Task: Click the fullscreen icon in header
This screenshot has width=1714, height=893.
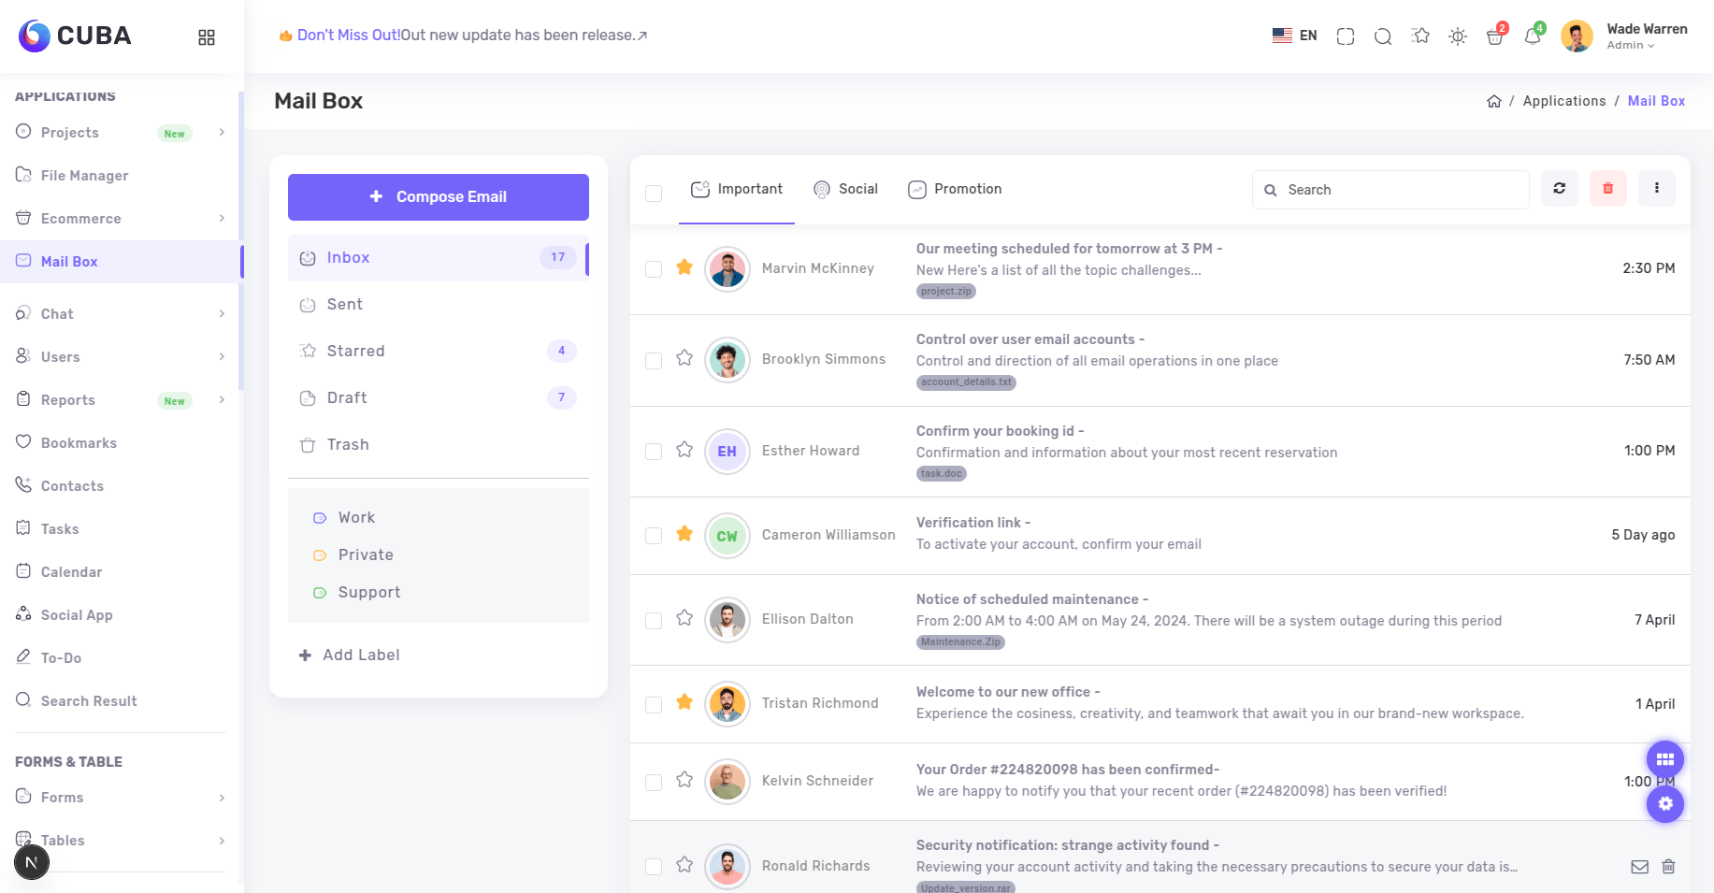Action: [1346, 36]
